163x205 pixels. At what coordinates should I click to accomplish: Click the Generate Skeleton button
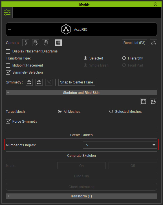coord(81,156)
